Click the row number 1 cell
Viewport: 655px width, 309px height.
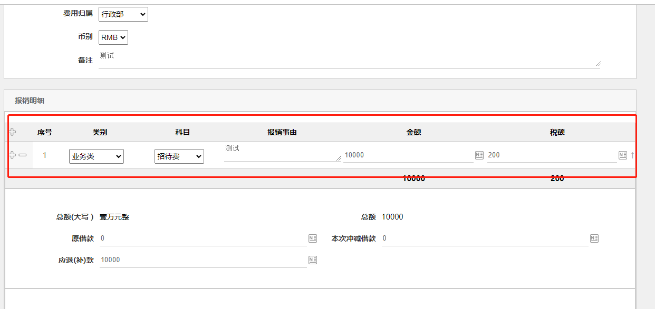click(45, 155)
